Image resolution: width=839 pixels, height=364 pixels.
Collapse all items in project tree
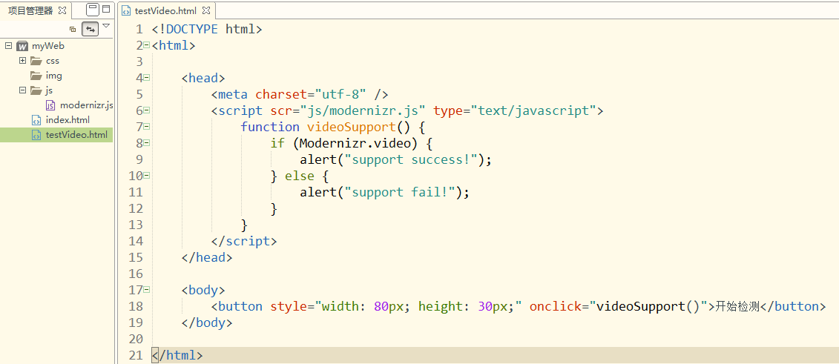coord(73,29)
